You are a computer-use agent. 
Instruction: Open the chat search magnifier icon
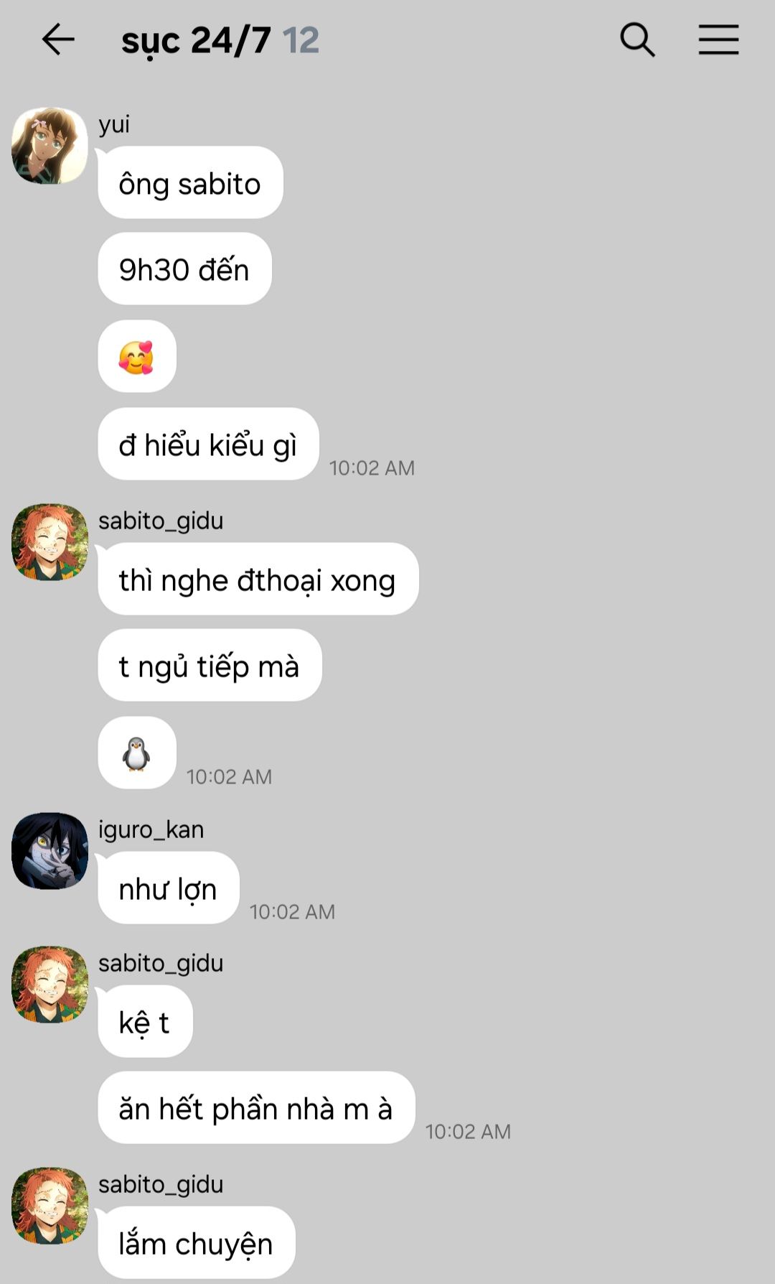click(x=637, y=39)
